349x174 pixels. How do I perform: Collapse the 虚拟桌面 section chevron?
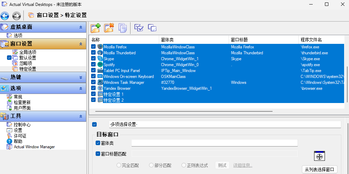(x=81, y=27)
